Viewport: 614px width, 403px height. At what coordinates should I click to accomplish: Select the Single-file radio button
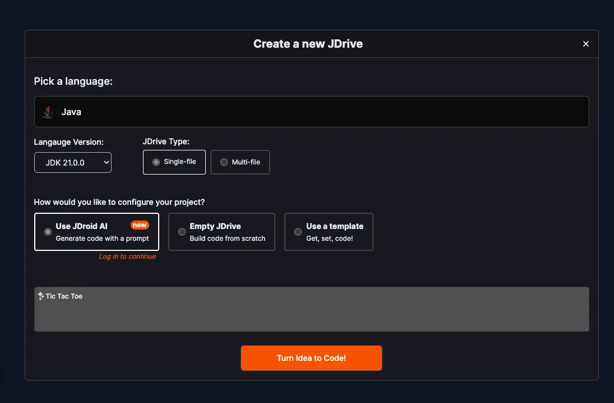point(156,162)
